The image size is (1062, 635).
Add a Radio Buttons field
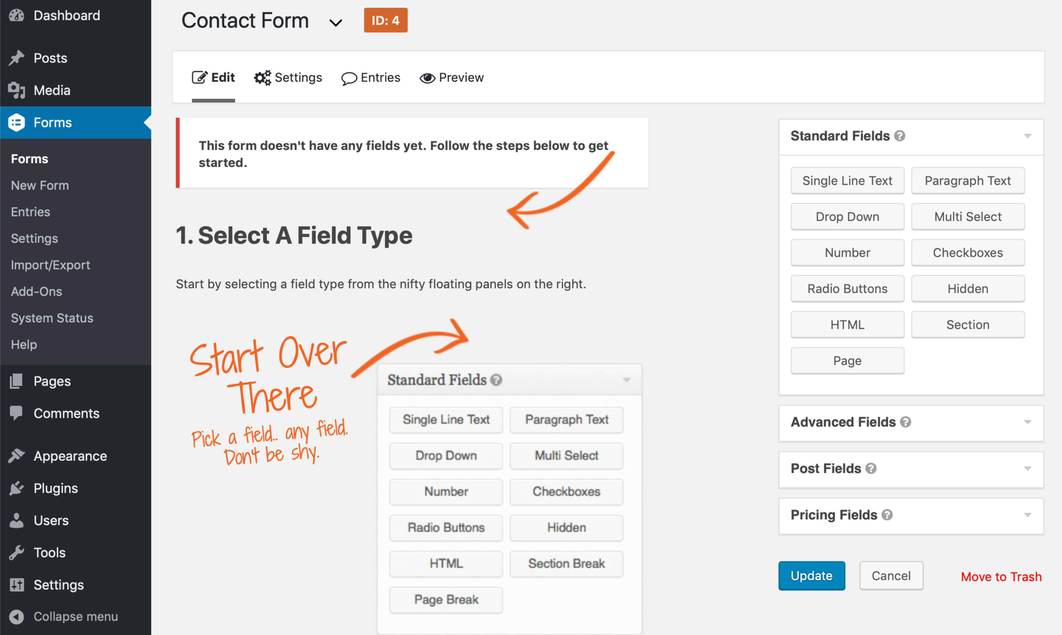pos(847,289)
